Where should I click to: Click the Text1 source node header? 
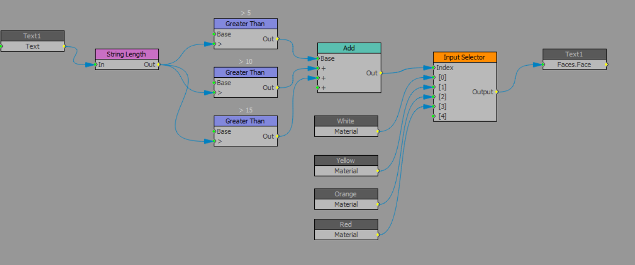33,36
